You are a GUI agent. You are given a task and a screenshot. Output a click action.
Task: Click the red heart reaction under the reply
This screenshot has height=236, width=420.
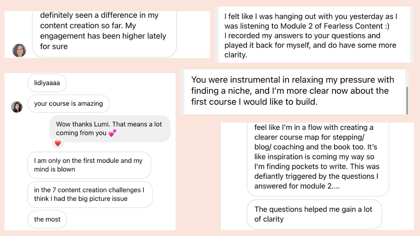pyautogui.click(x=58, y=143)
